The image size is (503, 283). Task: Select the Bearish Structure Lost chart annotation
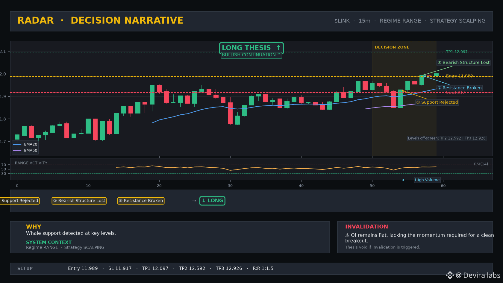[x=463, y=63]
